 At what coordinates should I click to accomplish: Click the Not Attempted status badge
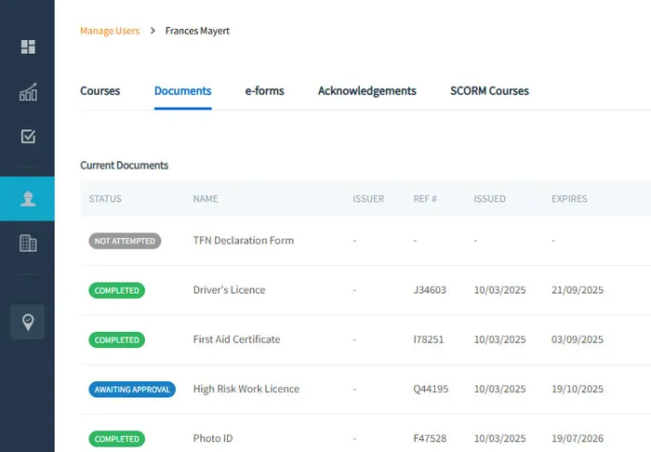click(125, 241)
